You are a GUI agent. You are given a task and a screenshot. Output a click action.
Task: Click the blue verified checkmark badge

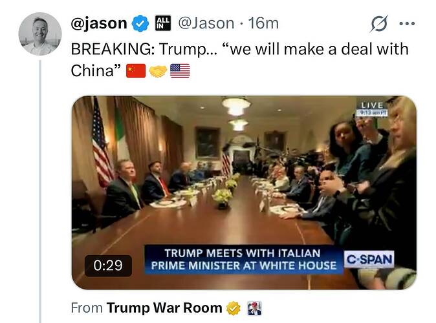(x=140, y=23)
